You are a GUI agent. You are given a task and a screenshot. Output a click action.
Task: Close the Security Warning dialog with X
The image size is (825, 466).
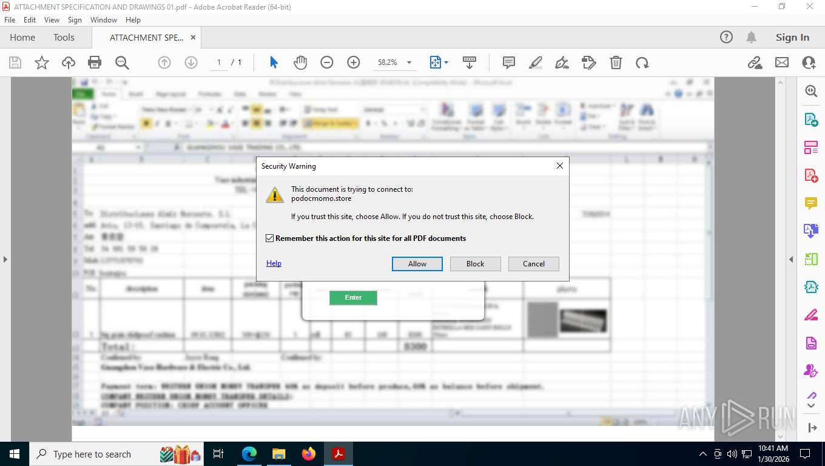(560, 166)
